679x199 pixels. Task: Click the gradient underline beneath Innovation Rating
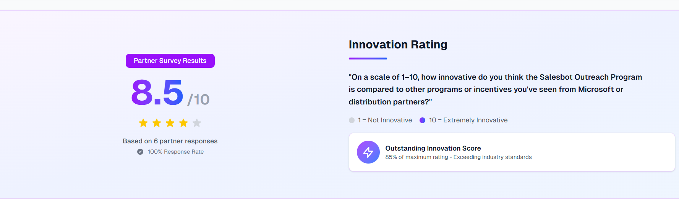368,58
